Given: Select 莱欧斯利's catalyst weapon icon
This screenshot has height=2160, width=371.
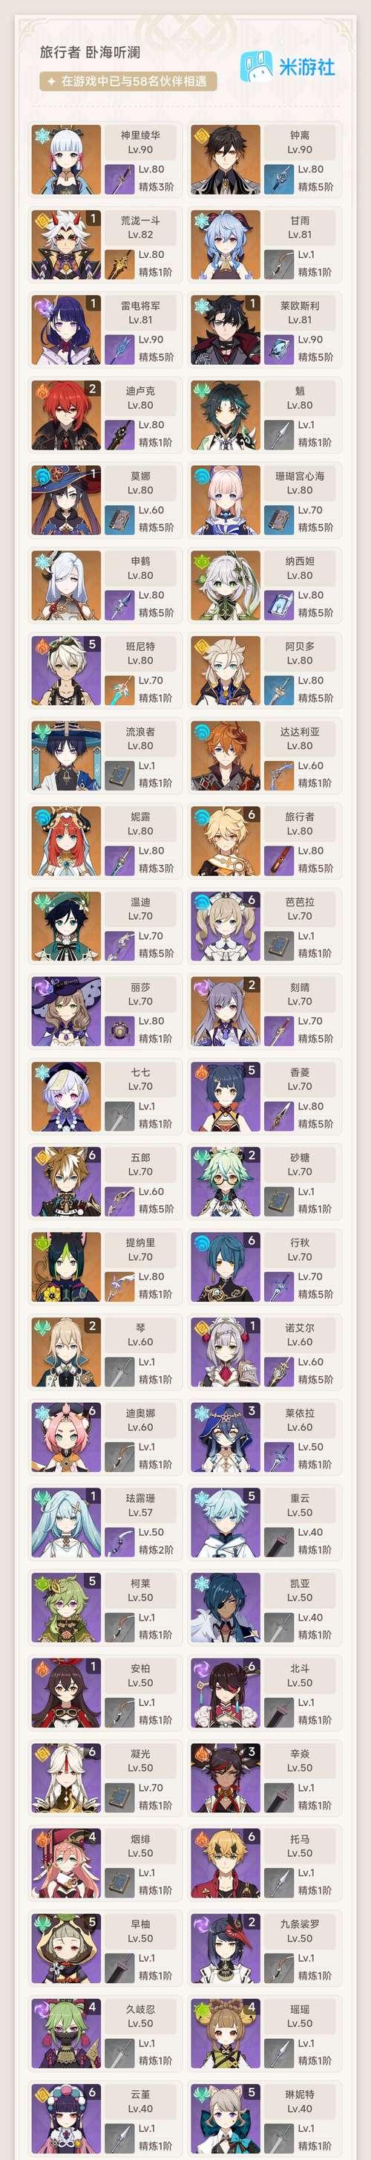Looking at the screenshot, I should tap(279, 348).
